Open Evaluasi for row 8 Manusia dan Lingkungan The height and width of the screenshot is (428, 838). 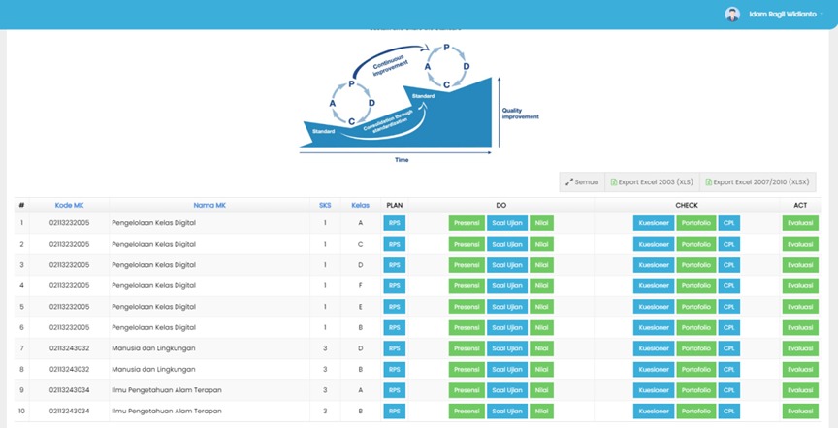click(800, 369)
